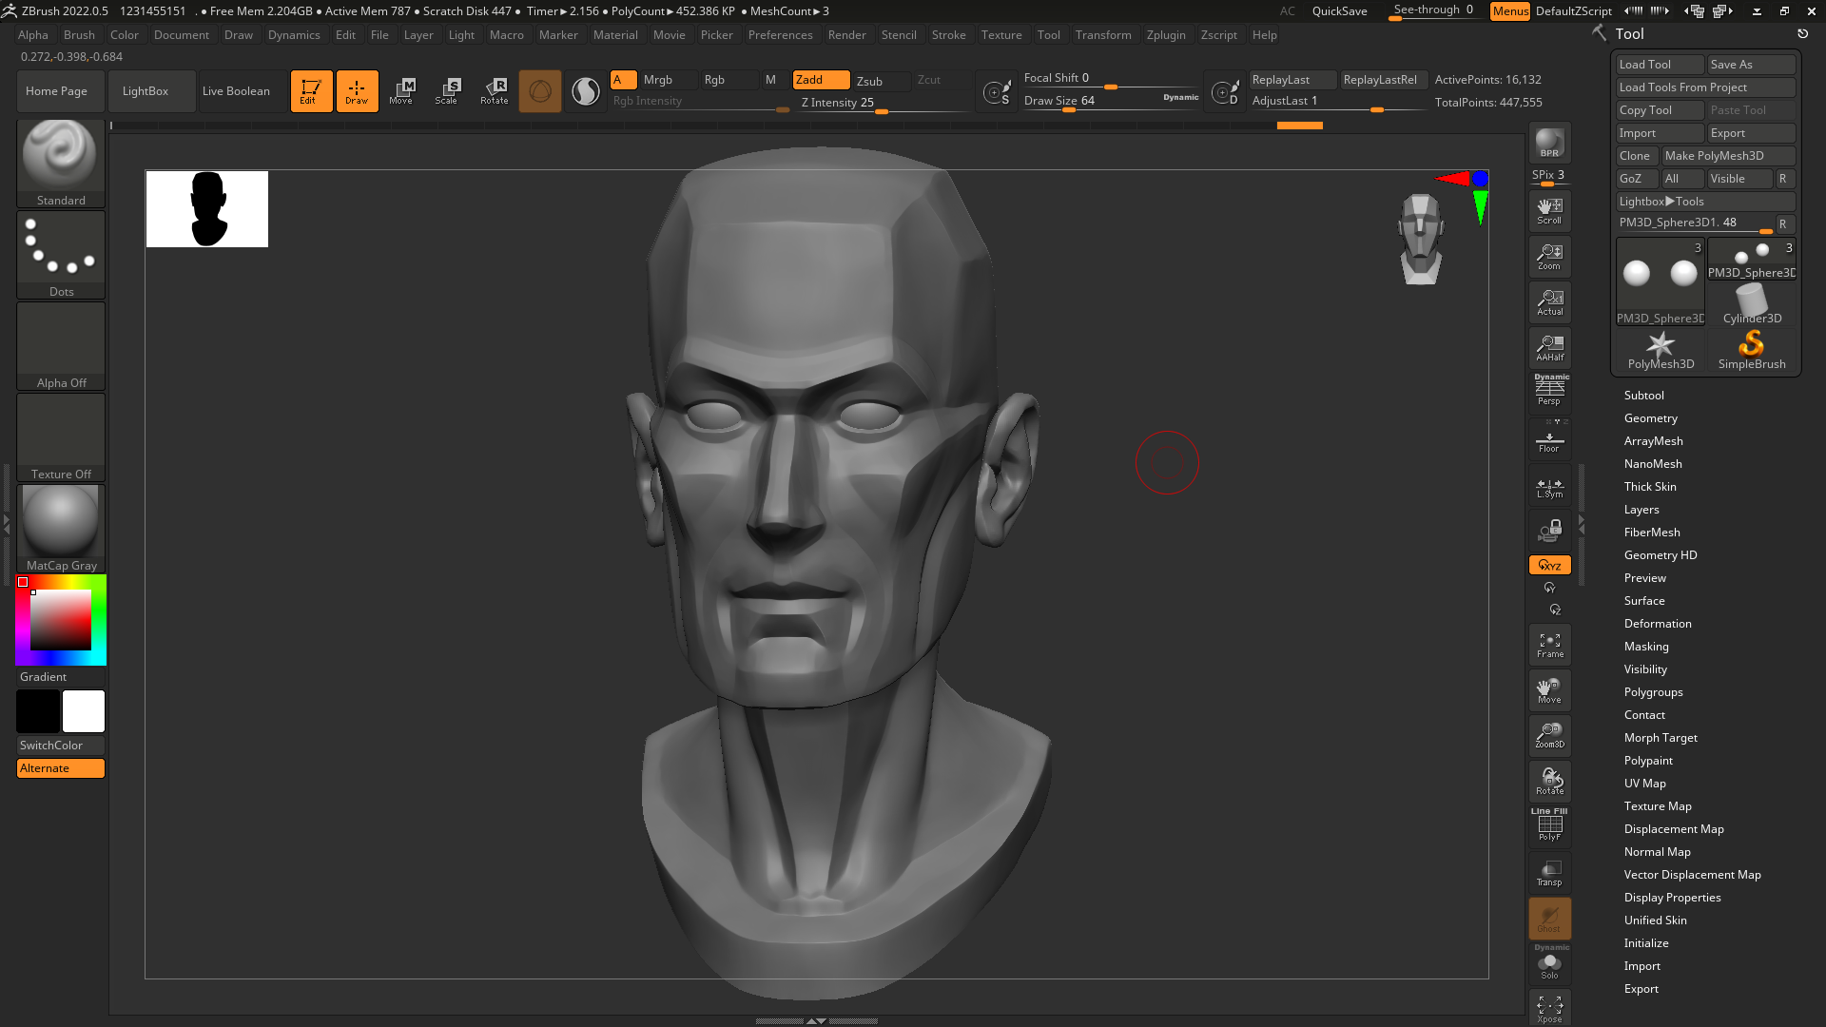Enable Zsub sculpt mode
This screenshot has width=1826, height=1027.
869,81
